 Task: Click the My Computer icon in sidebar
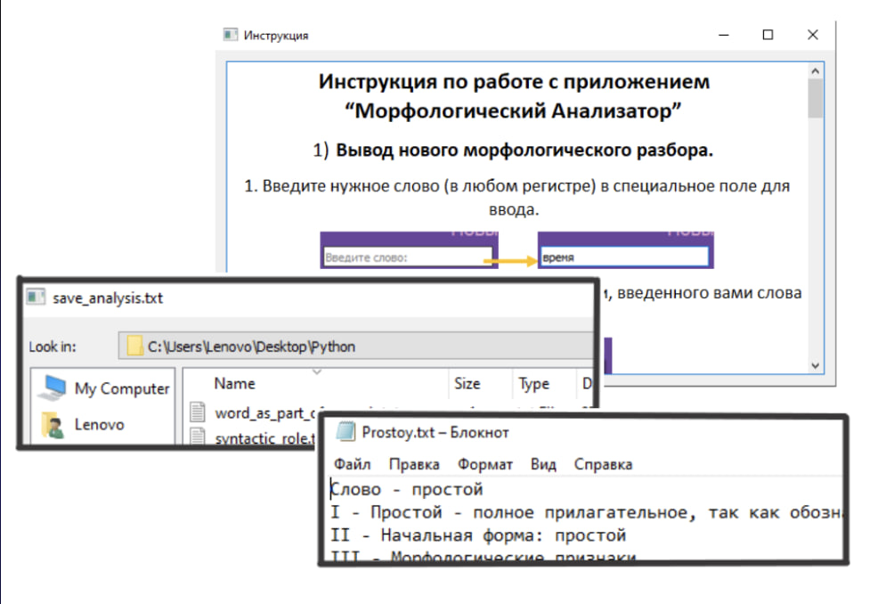coord(55,388)
